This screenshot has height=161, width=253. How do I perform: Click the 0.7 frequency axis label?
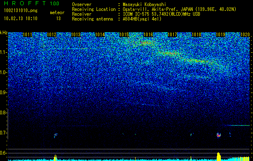coord(3,133)
